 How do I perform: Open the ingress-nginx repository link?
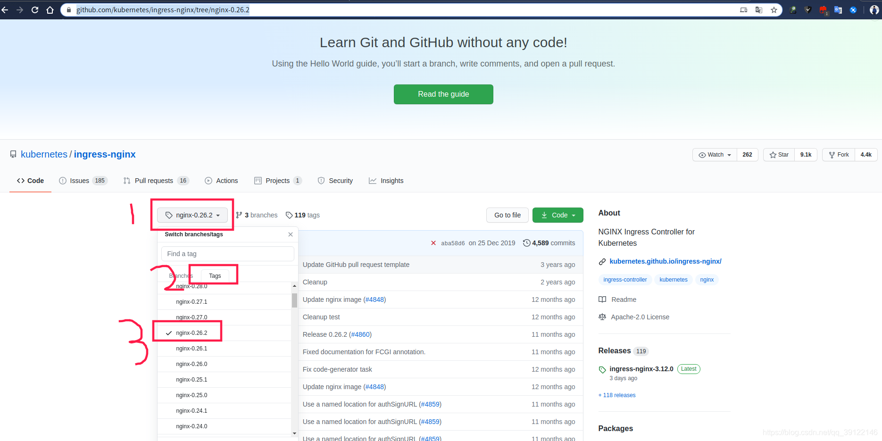105,154
